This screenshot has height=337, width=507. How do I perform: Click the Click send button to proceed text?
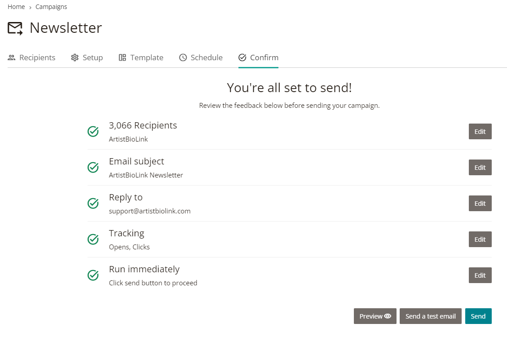pyautogui.click(x=153, y=283)
